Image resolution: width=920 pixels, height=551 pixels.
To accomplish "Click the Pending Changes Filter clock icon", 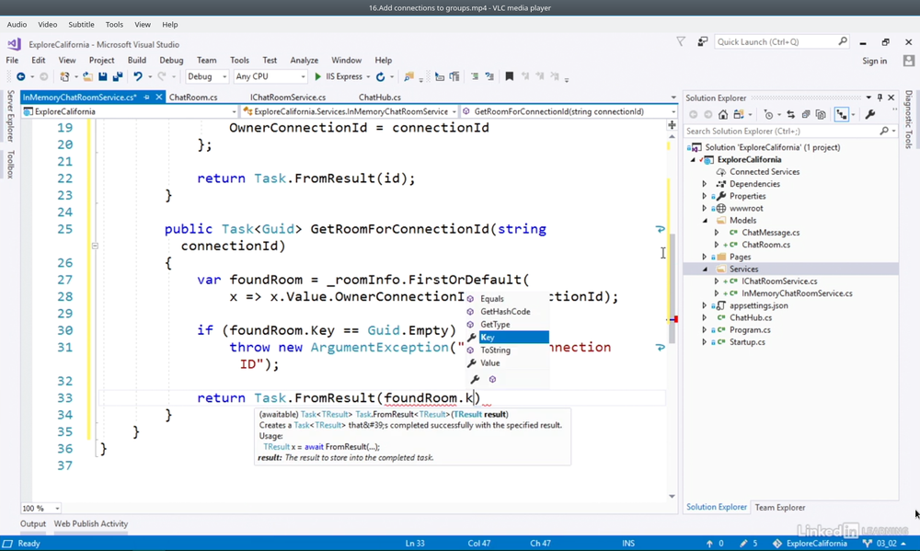I will 768,115.
